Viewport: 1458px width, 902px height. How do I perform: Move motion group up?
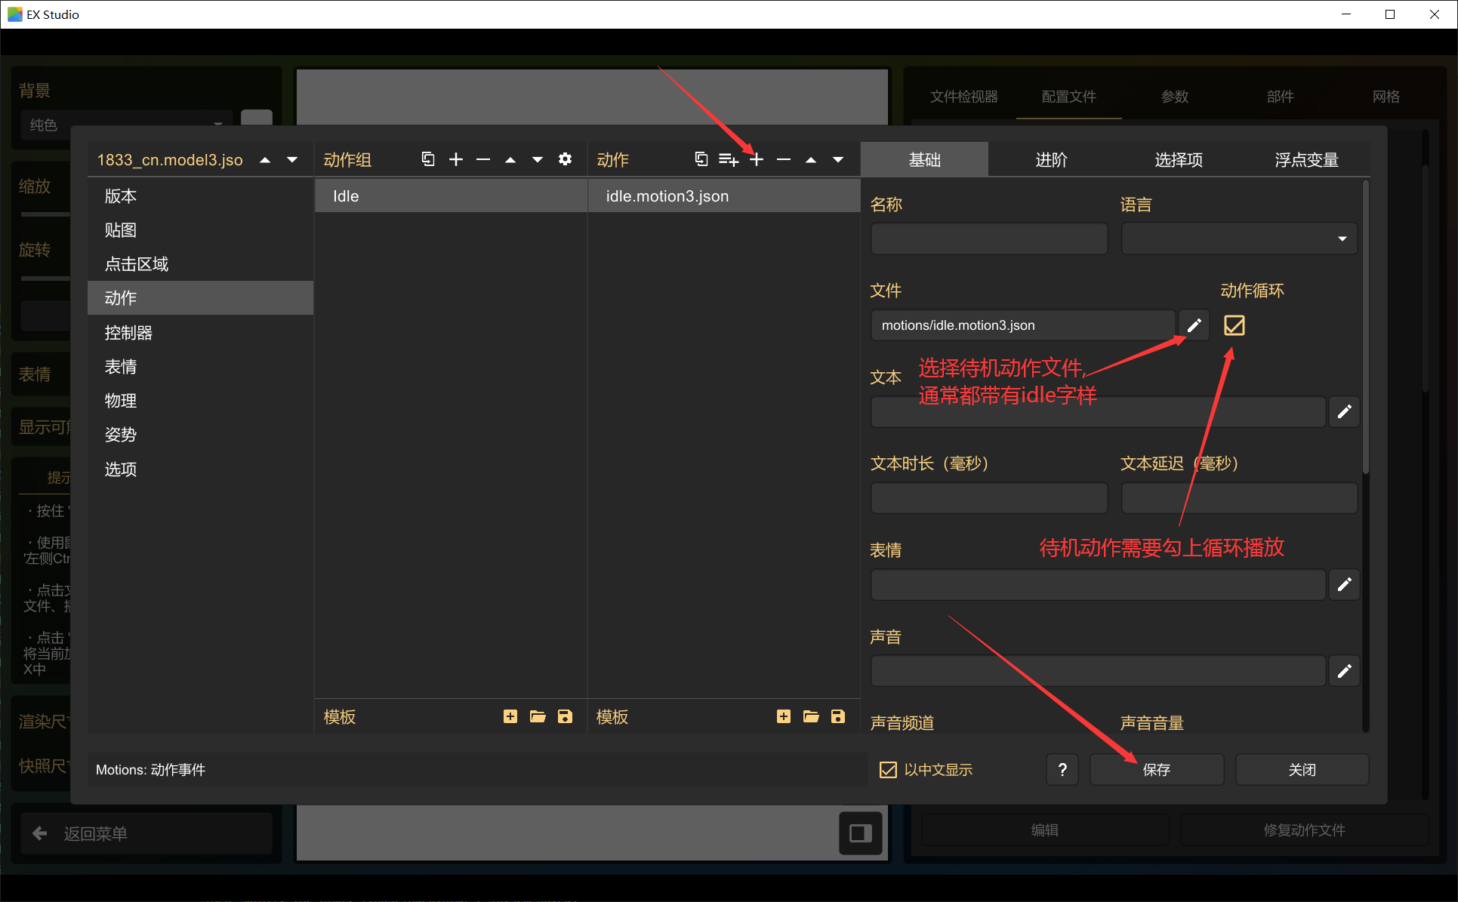pyautogui.click(x=510, y=159)
